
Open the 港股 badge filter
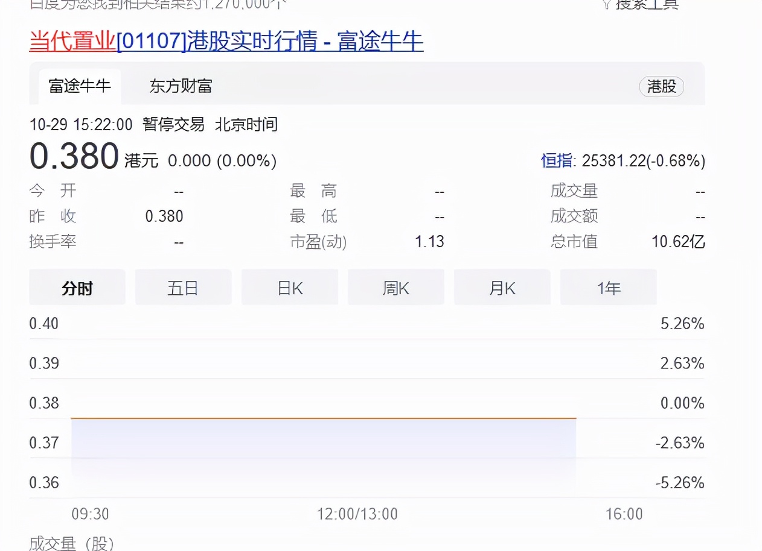click(661, 87)
